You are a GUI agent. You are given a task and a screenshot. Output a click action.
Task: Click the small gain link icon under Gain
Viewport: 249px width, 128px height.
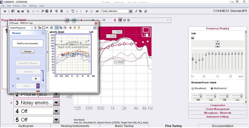tap(193, 38)
